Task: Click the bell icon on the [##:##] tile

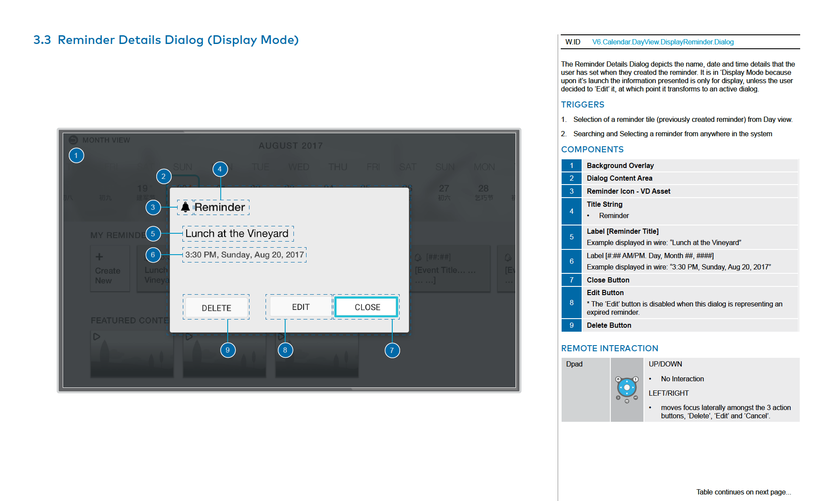Action: pyautogui.click(x=418, y=257)
